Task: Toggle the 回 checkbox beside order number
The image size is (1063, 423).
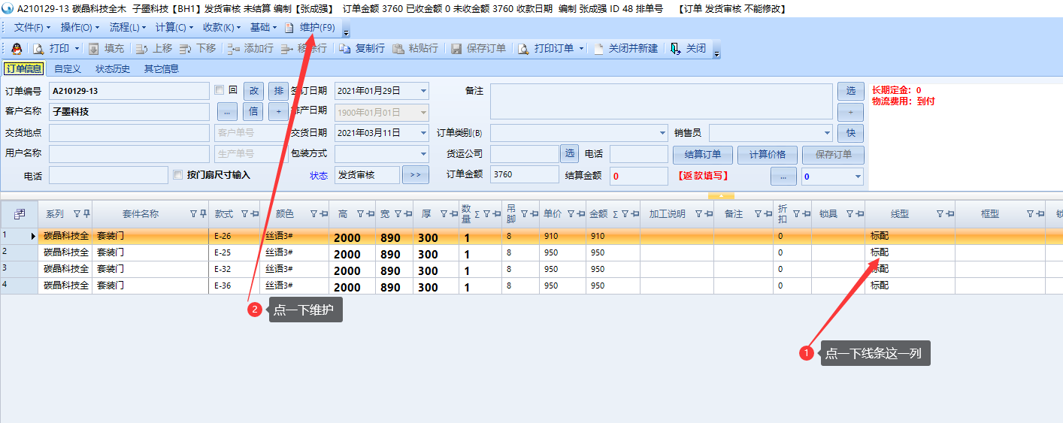Action: (220, 90)
